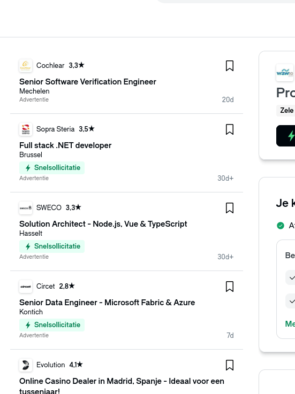Click Circet company name

pyautogui.click(x=46, y=287)
